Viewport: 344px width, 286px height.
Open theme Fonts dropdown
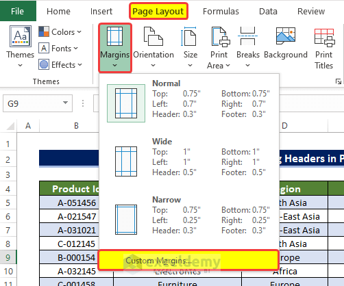click(x=58, y=49)
